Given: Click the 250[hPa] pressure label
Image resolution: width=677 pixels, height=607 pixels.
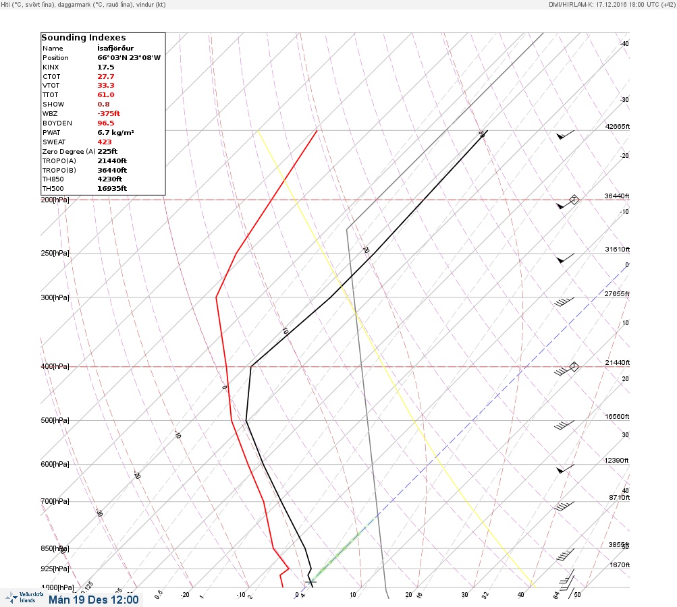Looking at the screenshot, I should (x=55, y=253).
